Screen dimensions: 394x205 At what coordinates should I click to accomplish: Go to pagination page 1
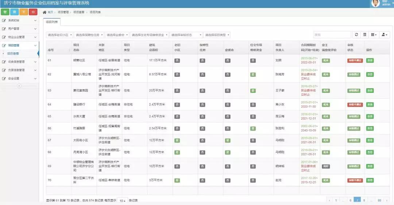coord(336,201)
